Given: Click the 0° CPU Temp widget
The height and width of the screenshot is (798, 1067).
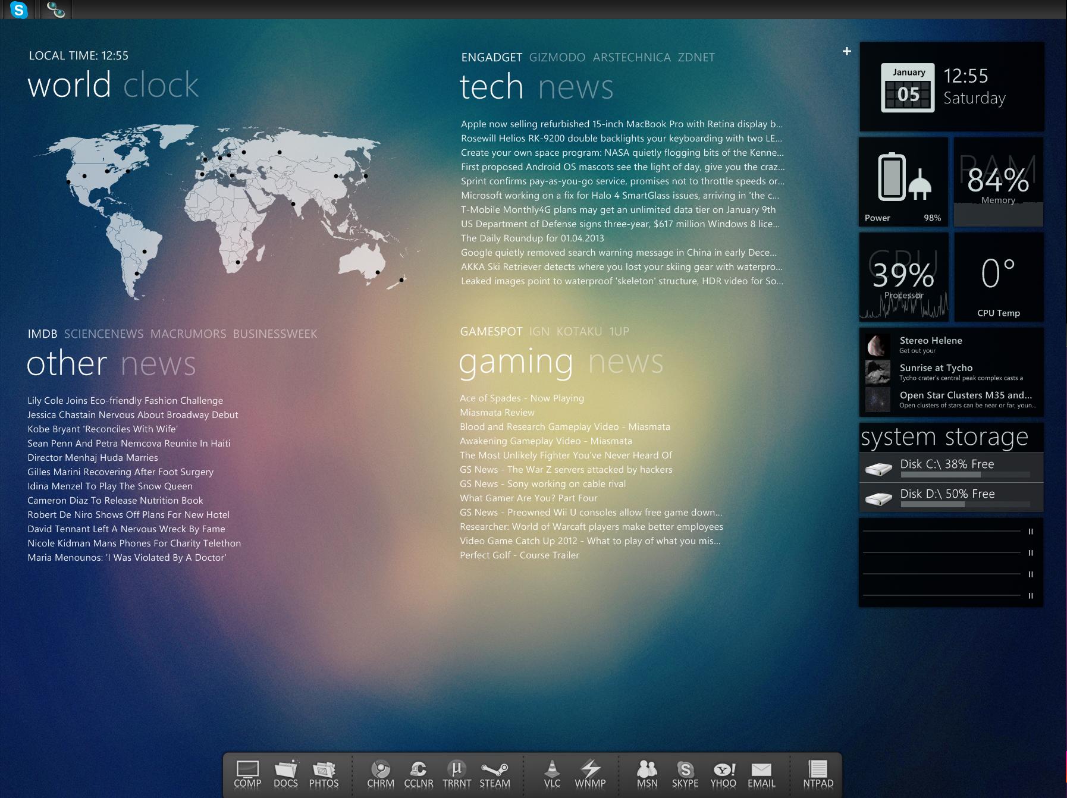Looking at the screenshot, I should click(x=999, y=277).
